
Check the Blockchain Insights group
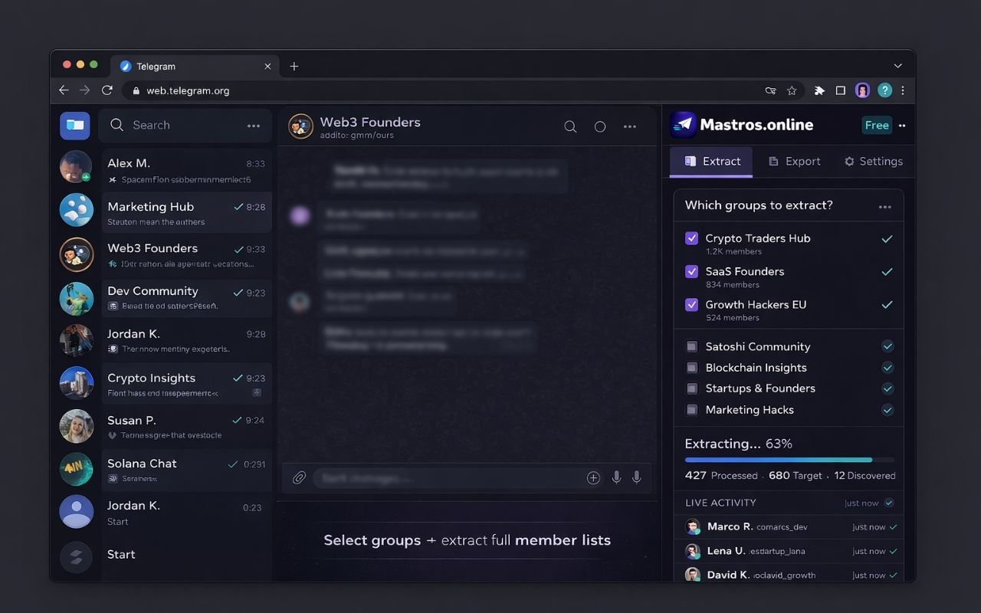click(x=692, y=368)
